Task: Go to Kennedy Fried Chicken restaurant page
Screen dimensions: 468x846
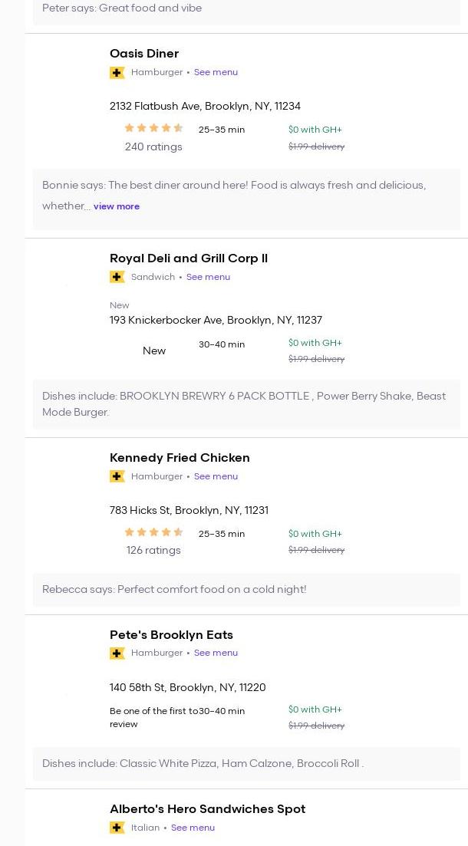Action: (x=180, y=458)
